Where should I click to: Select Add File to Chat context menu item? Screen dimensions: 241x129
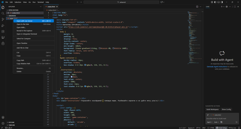tap(33, 48)
